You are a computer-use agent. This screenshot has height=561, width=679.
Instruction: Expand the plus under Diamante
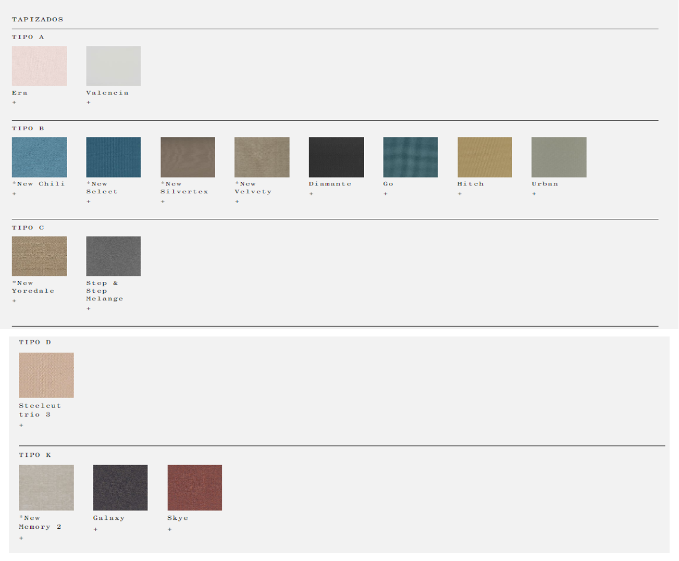click(311, 194)
